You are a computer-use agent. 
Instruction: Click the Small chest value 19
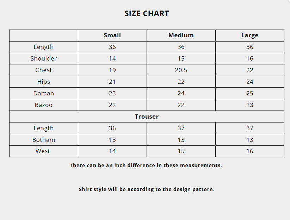(x=112, y=70)
